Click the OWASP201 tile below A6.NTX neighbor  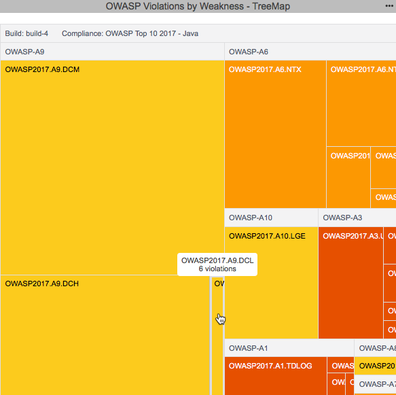point(348,177)
